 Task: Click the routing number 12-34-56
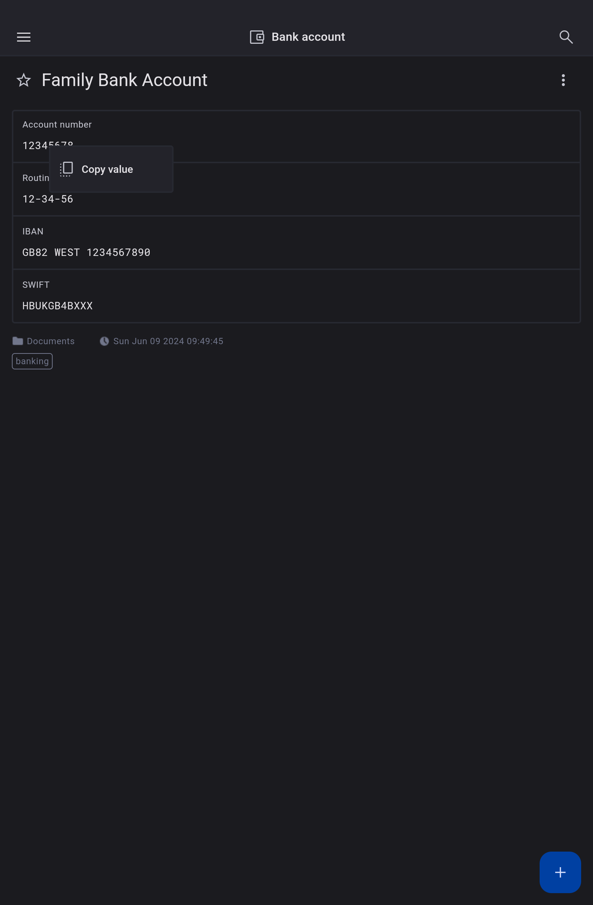[48, 199]
